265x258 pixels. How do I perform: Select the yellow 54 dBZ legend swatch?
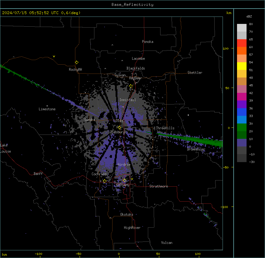point(242,66)
